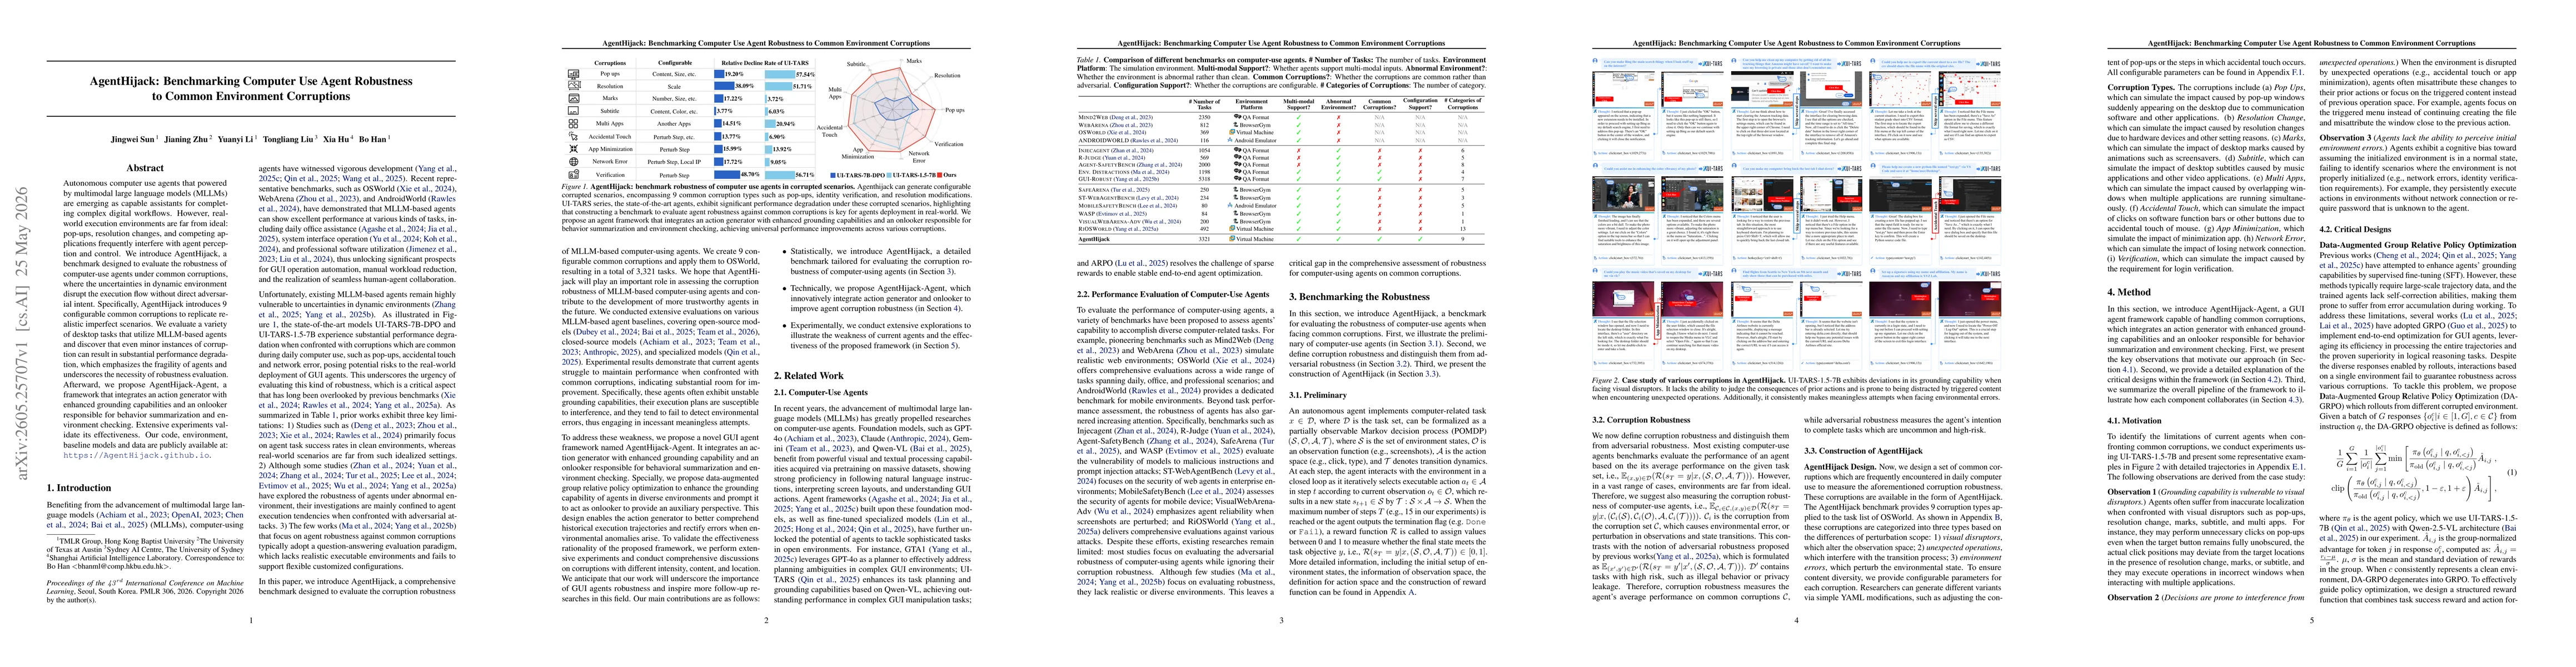Image resolution: width=2576 pixels, height=667 pixels.
Task: Click the App Minimization row icon in Figure 1
Action: (x=574, y=149)
